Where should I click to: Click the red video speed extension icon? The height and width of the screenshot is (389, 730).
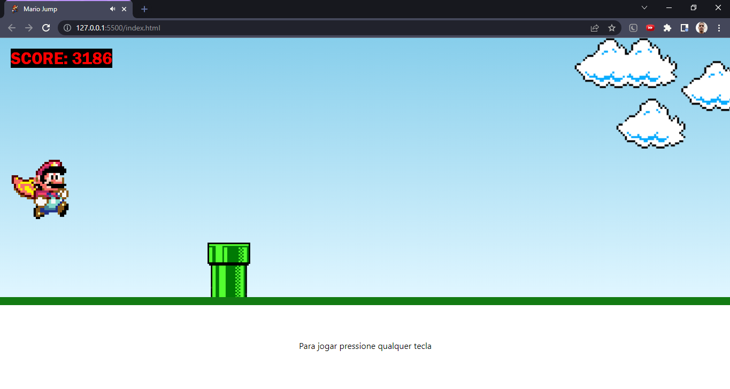(650, 28)
